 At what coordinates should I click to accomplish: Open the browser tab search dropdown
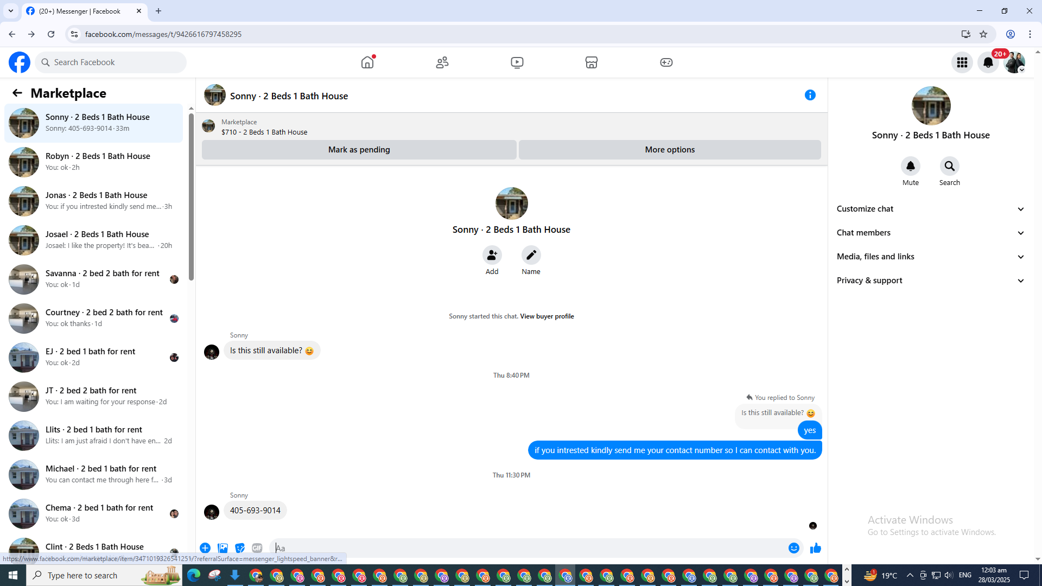tap(11, 11)
